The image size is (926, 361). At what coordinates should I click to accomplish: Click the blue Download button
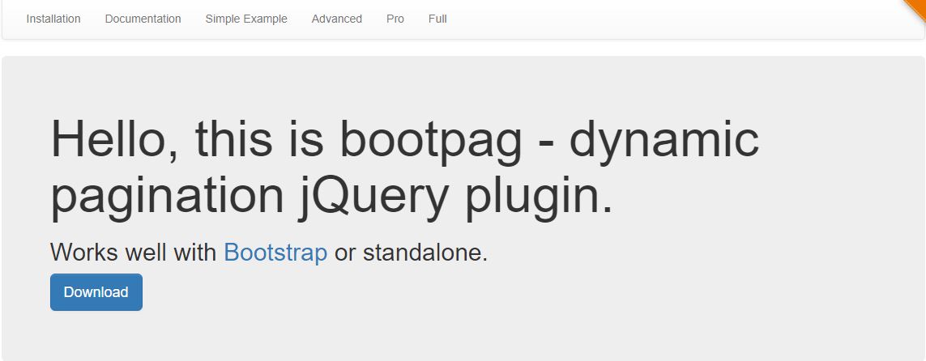[x=96, y=292]
